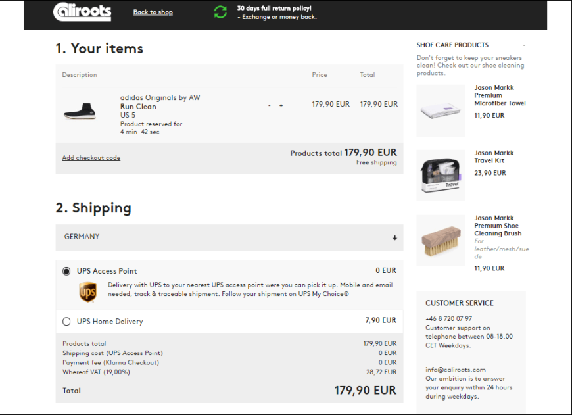
Task: Go back to shop via header link
Action: [153, 12]
